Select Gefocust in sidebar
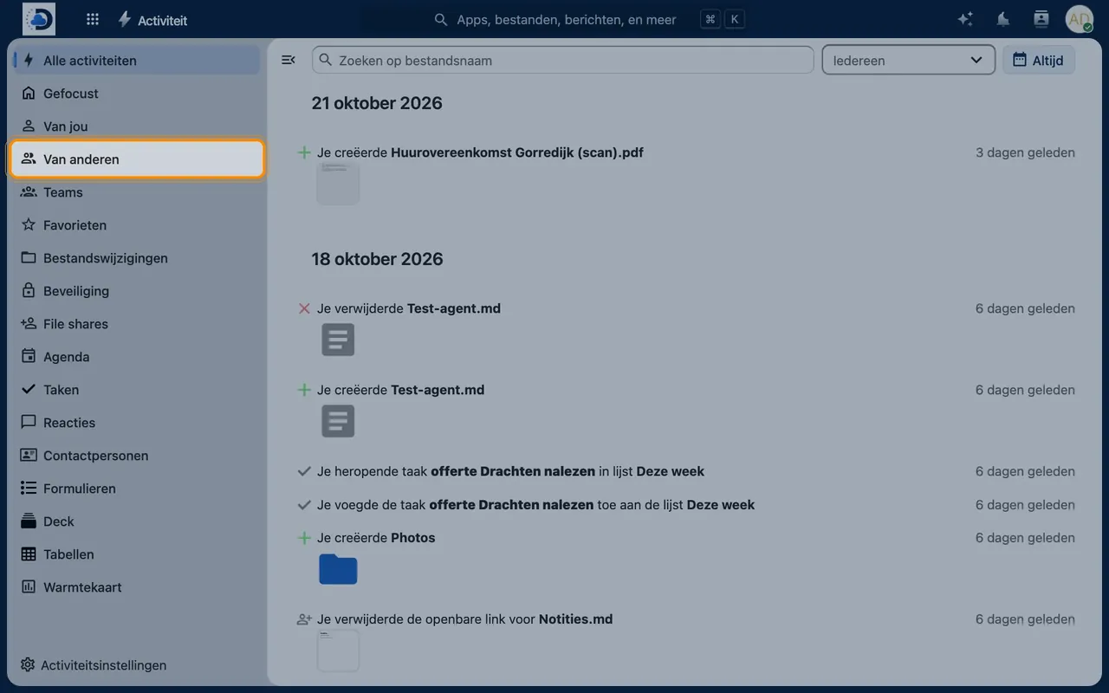This screenshot has width=1109, height=693. point(135,94)
